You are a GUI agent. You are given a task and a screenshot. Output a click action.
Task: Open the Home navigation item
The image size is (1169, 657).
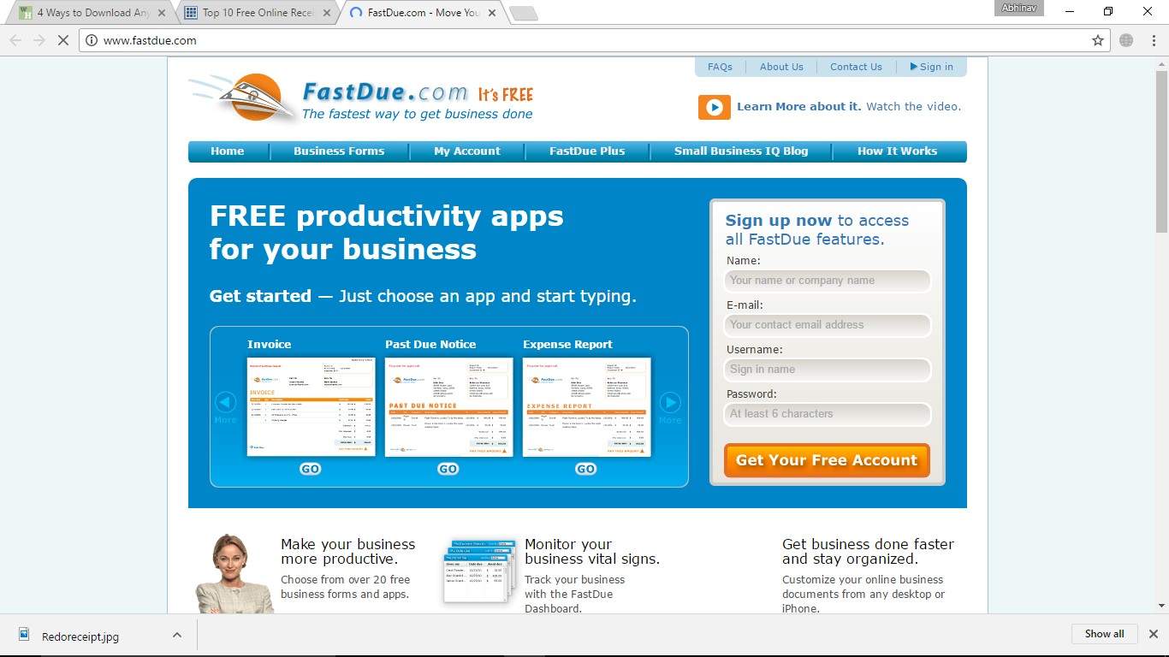click(x=228, y=151)
